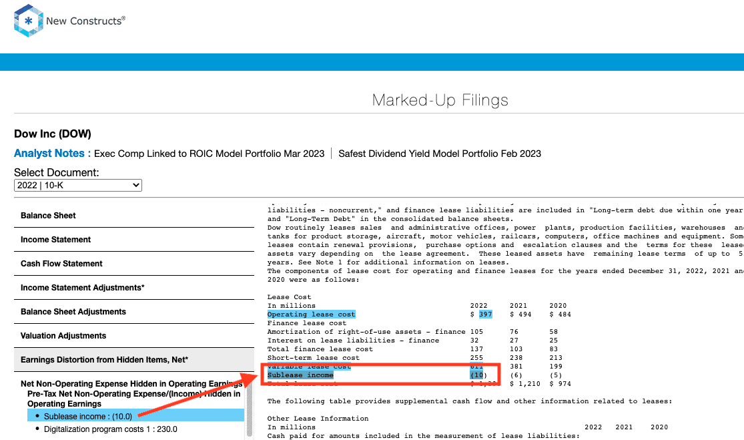Open the Select Document dropdown showing 2022 | 10-K
Viewport: 744px width, 440px height.
tap(78, 185)
